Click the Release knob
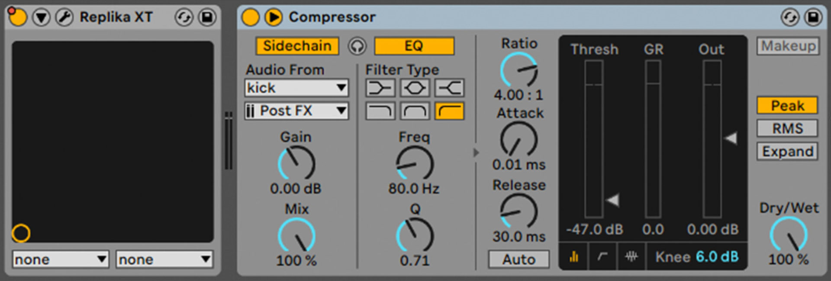This screenshot has width=831, height=281. (519, 211)
